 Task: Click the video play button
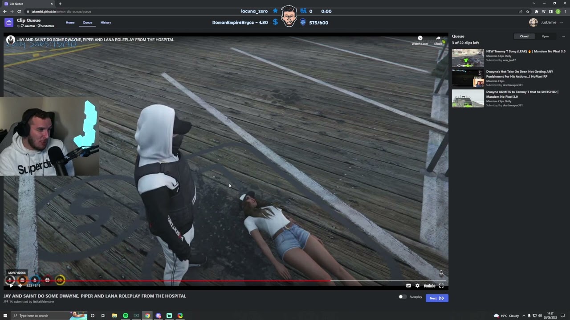click(x=10, y=286)
